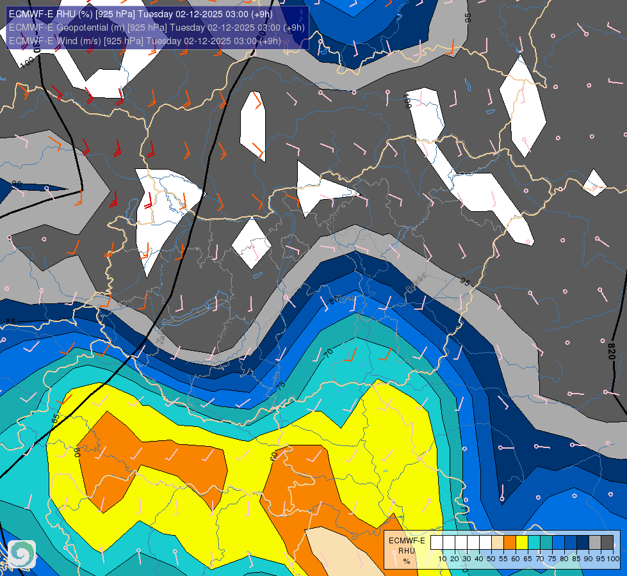The height and width of the screenshot is (576, 627).
Task: Pick the dark gray 95–100 legend swatch
Action: click(607, 543)
